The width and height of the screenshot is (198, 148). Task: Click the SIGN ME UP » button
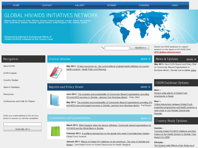click(x=23, y=129)
